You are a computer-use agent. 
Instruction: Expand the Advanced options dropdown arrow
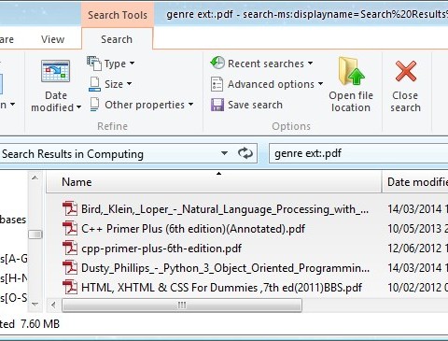pyautogui.click(x=320, y=84)
